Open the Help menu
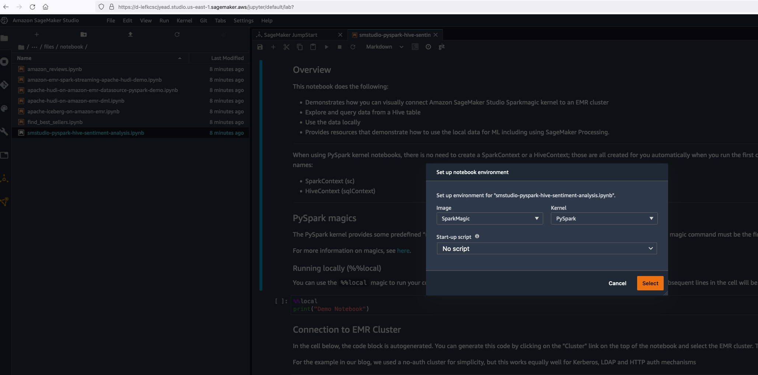758x375 pixels. click(267, 21)
